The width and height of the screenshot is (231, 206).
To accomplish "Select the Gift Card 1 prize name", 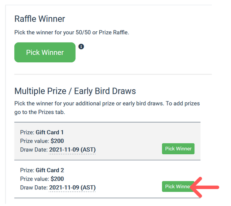I will tap(50, 132).
